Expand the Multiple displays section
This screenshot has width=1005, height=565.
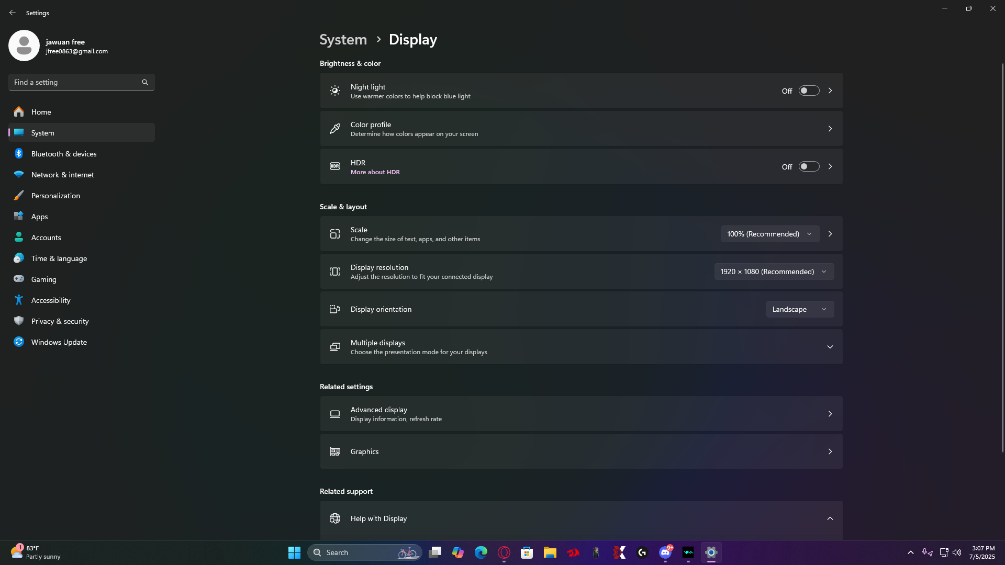coord(830,347)
